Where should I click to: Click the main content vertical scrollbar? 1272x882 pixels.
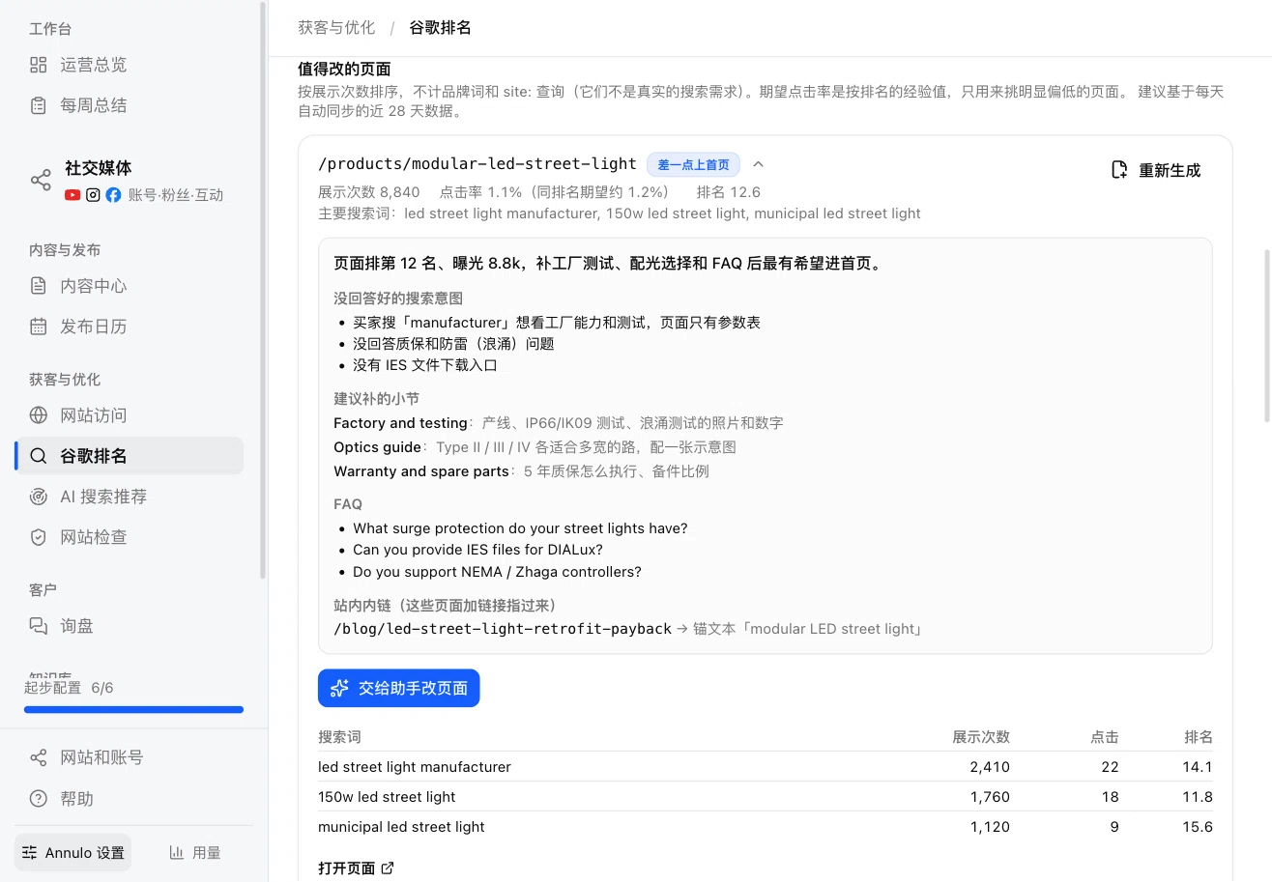tap(1268, 335)
